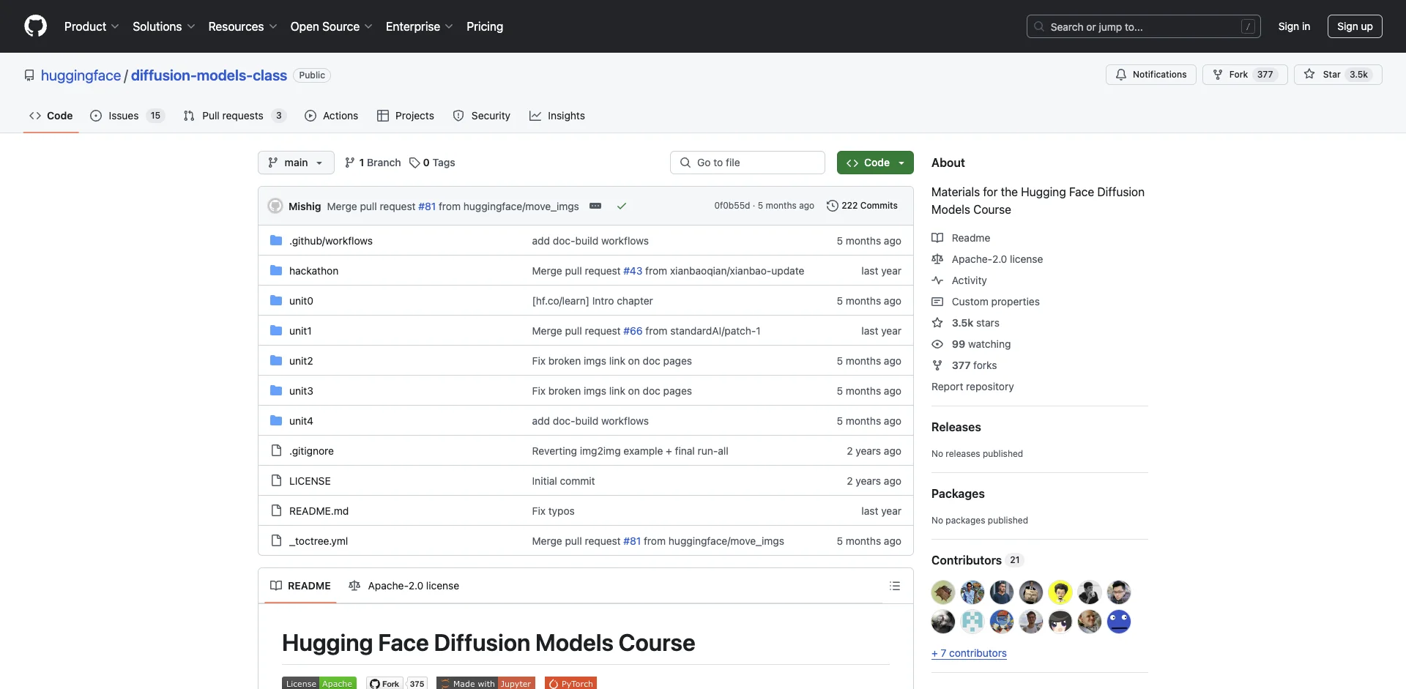
Task: View the 1 Branch list
Action: pyautogui.click(x=373, y=163)
